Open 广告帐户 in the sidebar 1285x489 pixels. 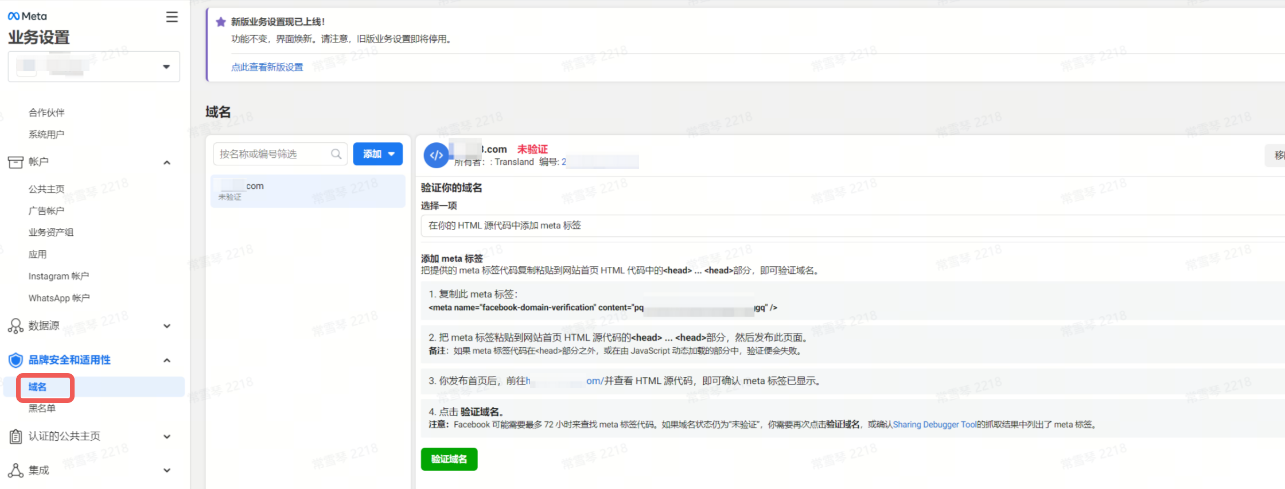click(46, 211)
